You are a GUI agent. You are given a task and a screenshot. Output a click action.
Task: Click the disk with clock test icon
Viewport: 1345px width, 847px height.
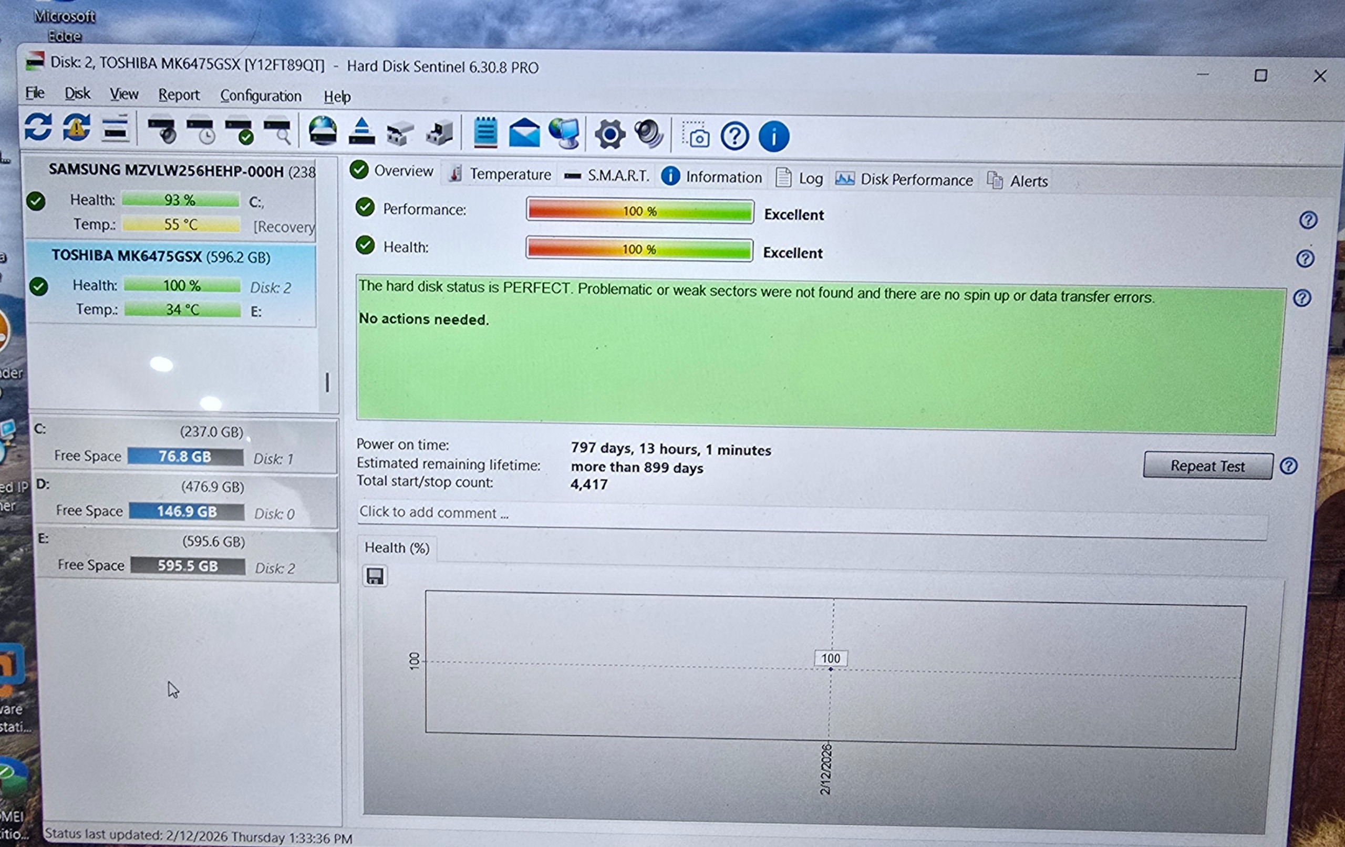click(x=201, y=131)
